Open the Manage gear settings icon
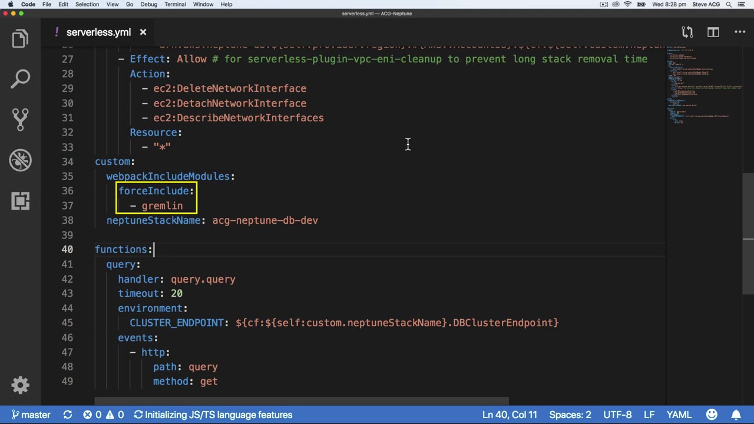 (20, 385)
